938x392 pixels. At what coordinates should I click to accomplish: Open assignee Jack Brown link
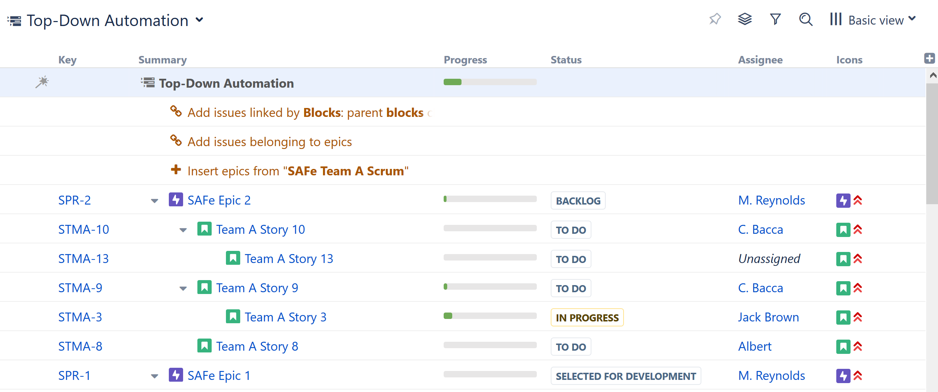(768, 317)
